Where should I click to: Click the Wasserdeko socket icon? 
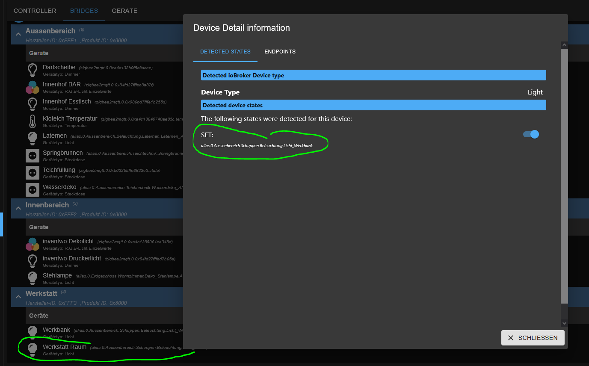pyautogui.click(x=33, y=190)
